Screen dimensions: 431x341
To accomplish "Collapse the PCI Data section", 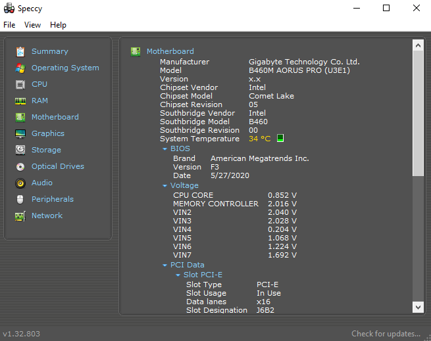I will coord(165,265).
